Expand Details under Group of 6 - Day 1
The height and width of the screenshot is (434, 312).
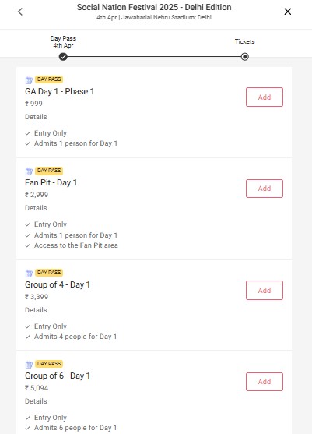[36, 401]
